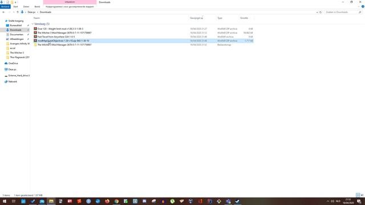The image size is (365, 205).
Task: Select The Witcher 3 Mod Manager folder
Action: click(x=143, y=44)
